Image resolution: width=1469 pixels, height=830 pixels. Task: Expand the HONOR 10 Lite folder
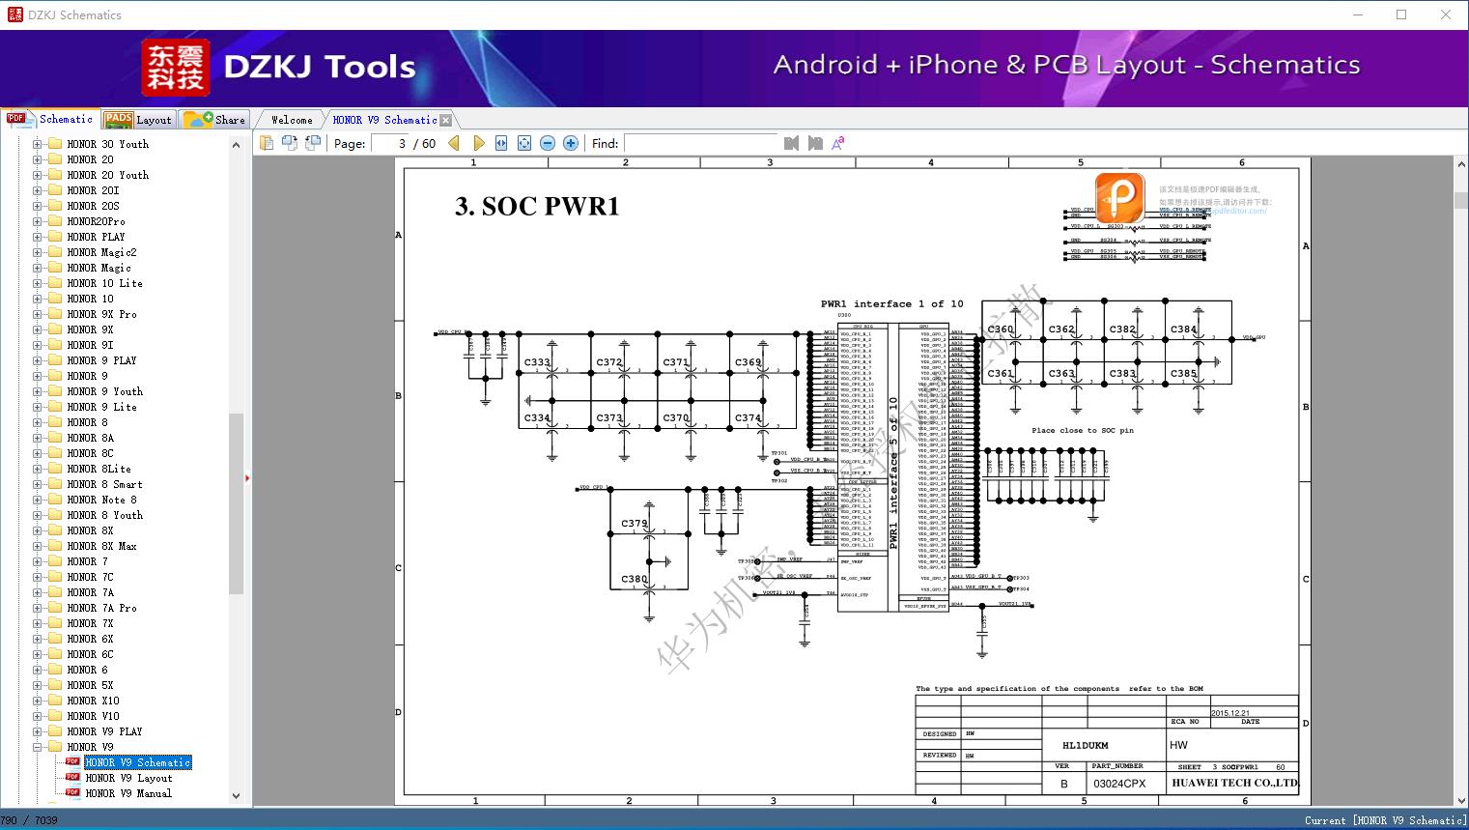click(37, 283)
